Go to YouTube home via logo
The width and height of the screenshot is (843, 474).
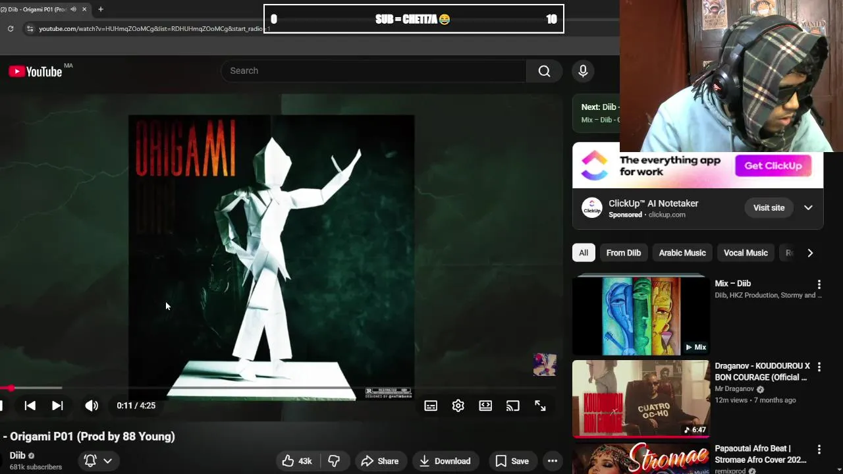point(36,71)
